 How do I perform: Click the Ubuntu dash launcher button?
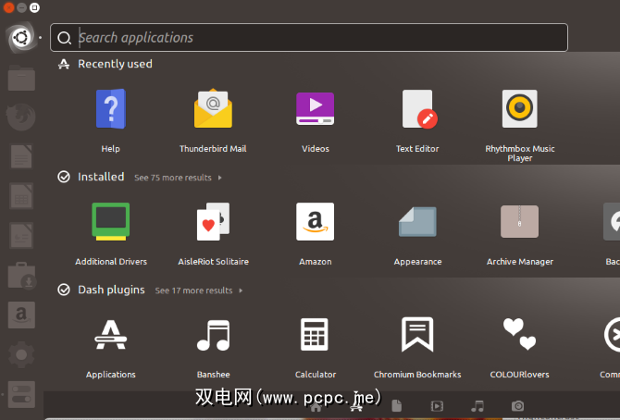point(20,38)
